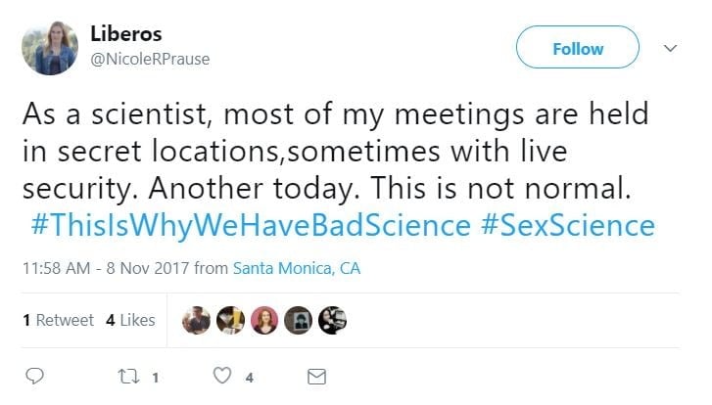Screen dimensions: 712x405
Task: View the 4 Likes list
Action: coord(130,320)
